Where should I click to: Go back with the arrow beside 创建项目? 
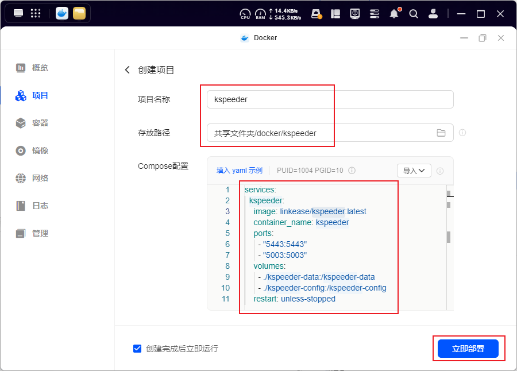128,69
